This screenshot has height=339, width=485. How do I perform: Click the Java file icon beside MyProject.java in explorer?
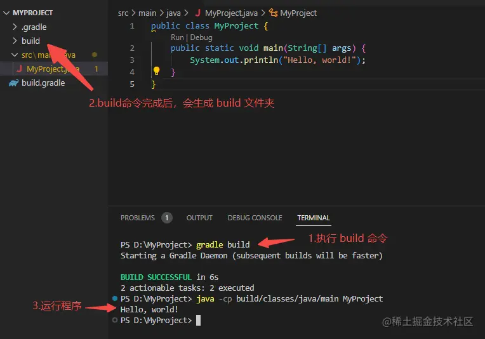click(x=20, y=69)
